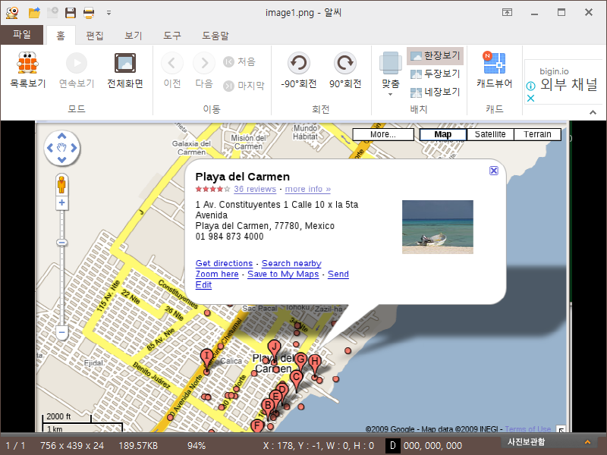Switch to the 홈 tab
The image size is (607, 455).
pyautogui.click(x=61, y=36)
